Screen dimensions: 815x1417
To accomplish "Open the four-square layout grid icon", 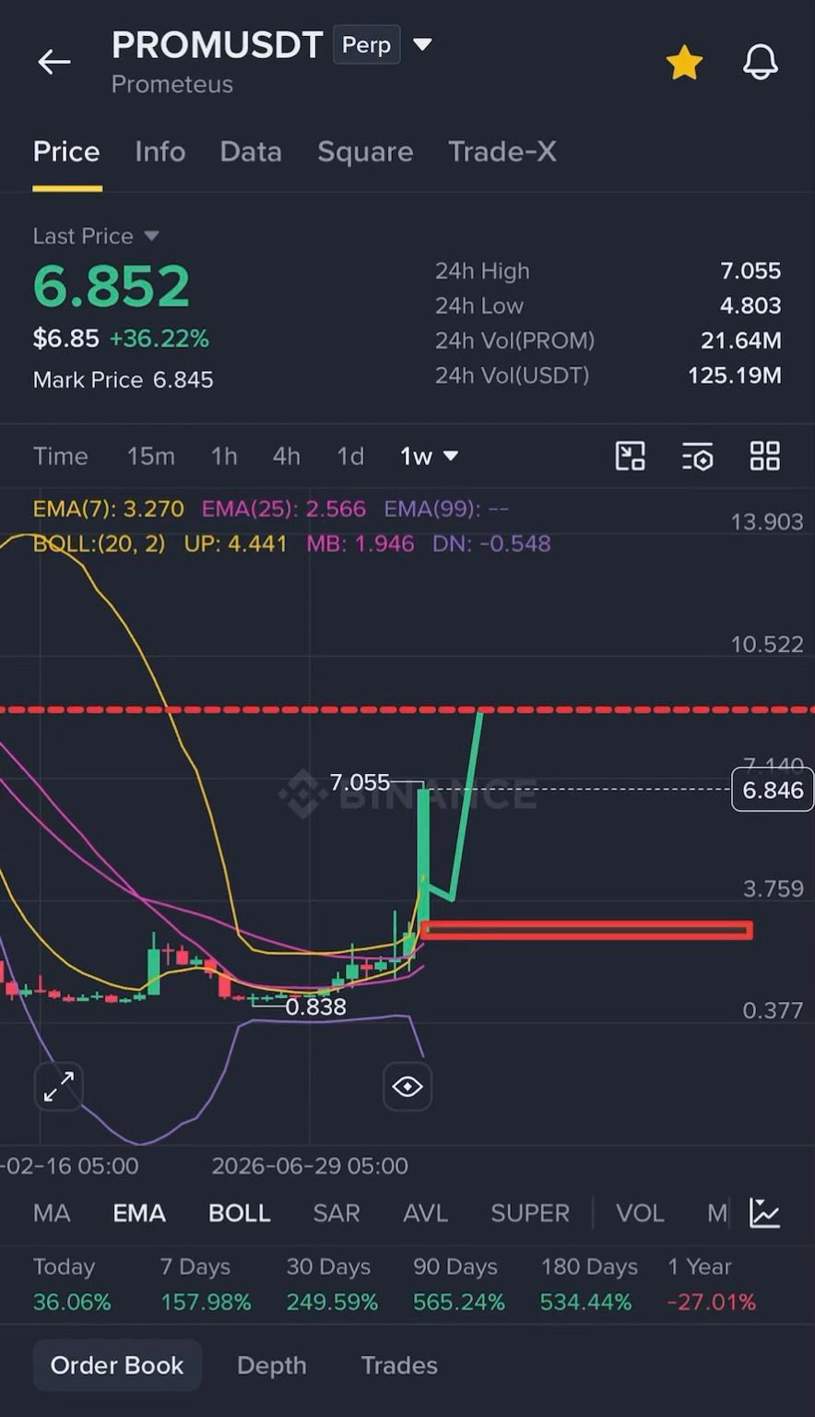I will [765, 456].
